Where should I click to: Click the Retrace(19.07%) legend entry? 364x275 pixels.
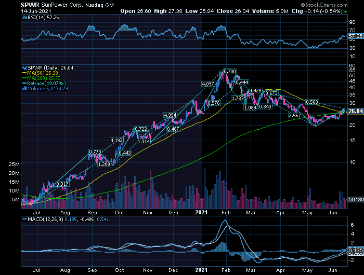(x=46, y=84)
